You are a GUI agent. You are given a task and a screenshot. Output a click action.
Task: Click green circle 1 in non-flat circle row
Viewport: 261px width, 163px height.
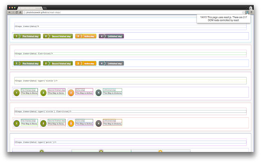[x=16, y=93]
